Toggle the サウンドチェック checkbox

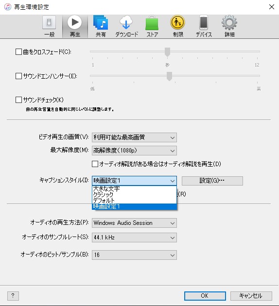tap(18, 100)
